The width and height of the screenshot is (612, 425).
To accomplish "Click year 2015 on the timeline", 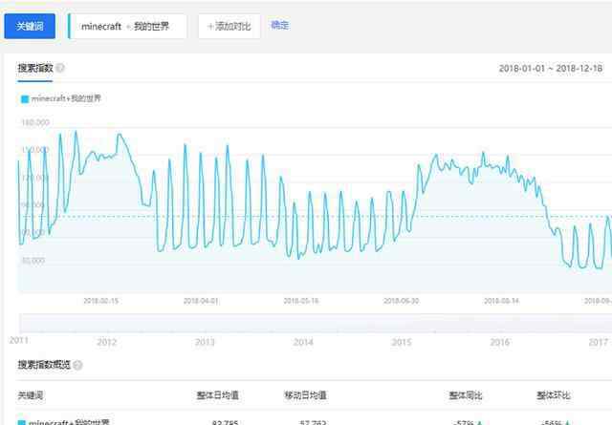I will pyautogui.click(x=402, y=342).
